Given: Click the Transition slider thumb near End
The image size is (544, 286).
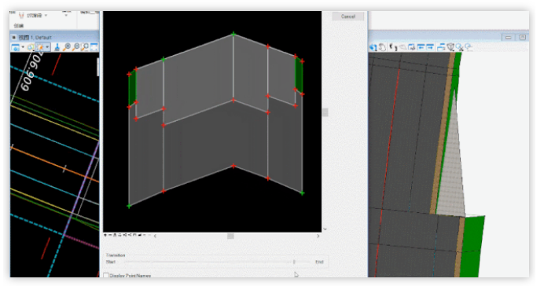Looking at the screenshot, I should [294, 262].
